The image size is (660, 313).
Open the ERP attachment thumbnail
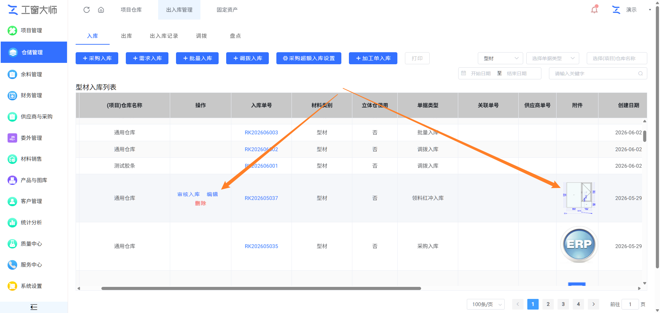579,245
